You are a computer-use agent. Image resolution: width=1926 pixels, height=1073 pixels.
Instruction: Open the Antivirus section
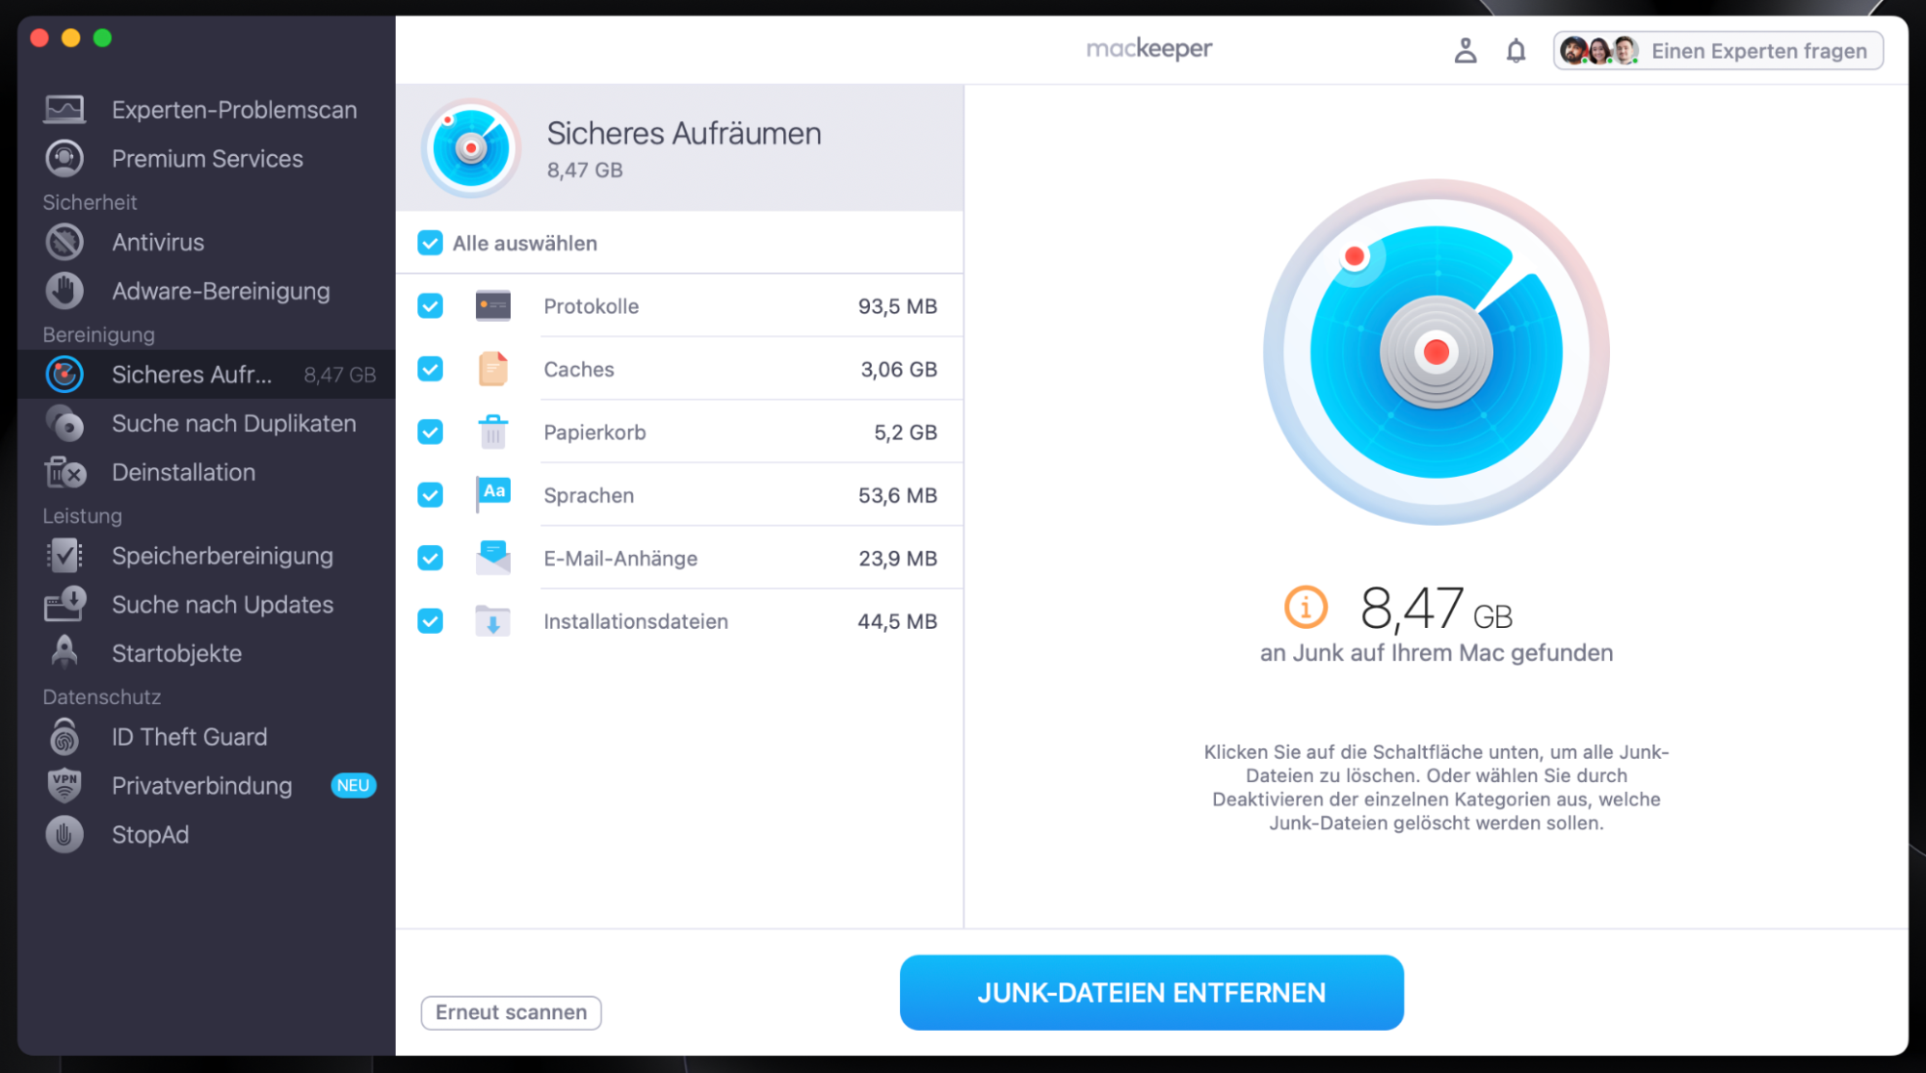(x=157, y=242)
